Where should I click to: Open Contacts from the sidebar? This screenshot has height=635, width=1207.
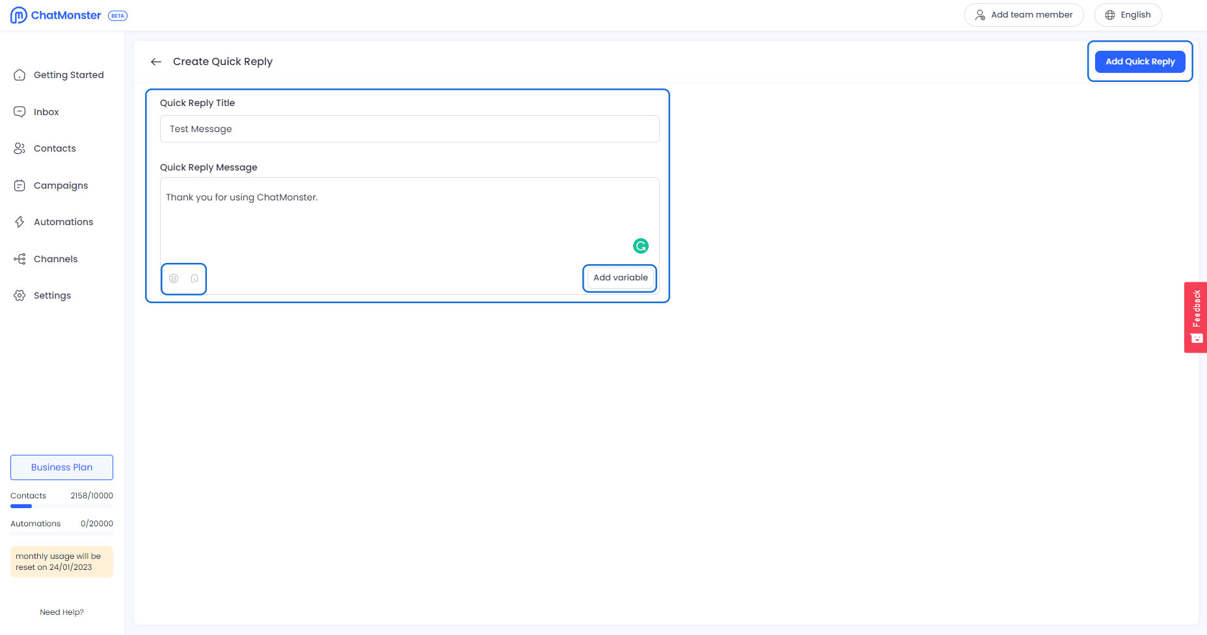click(55, 148)
